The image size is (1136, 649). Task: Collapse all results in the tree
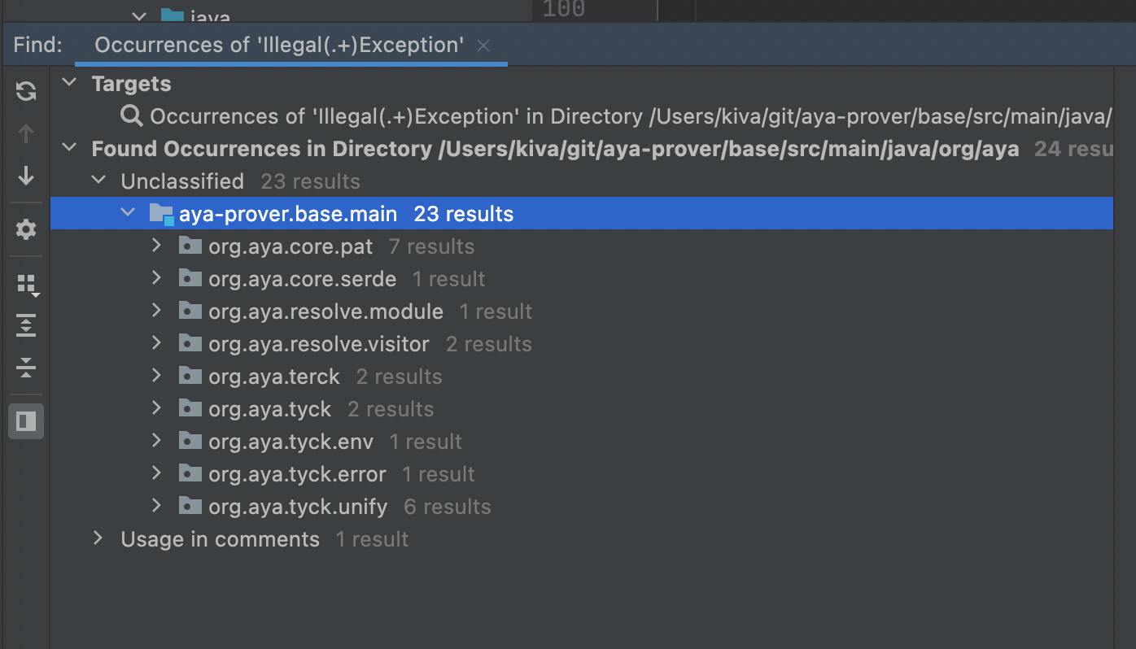[24, 367]
